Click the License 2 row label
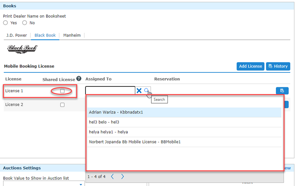The image size is (296, 186). tap(14, 105)
